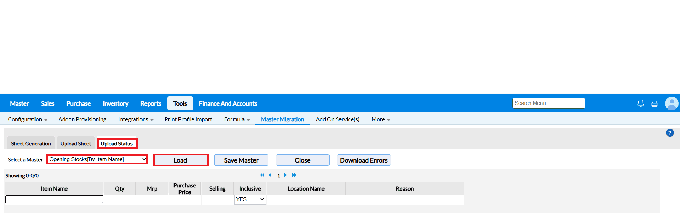Viewport: 680px width, 213px height.
Task: Click the Reason column header
Action: coord(405,188)
